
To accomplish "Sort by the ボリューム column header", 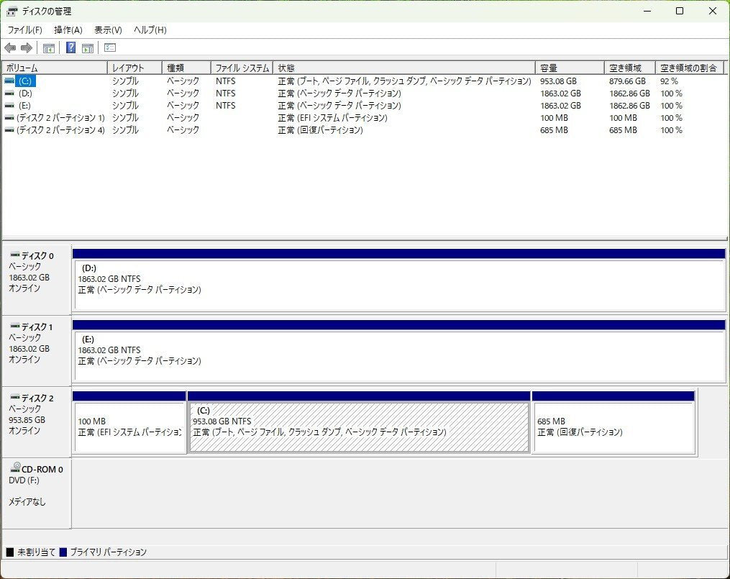I will coord(55,68).
